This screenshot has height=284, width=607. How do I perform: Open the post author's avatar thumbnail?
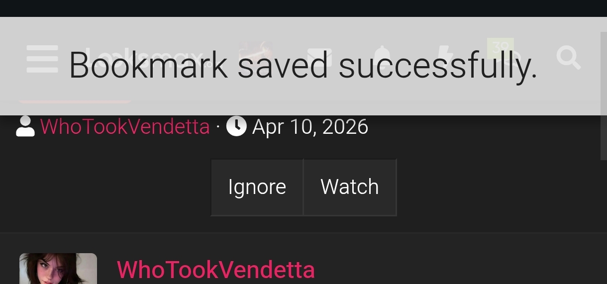tap(58, 269)
